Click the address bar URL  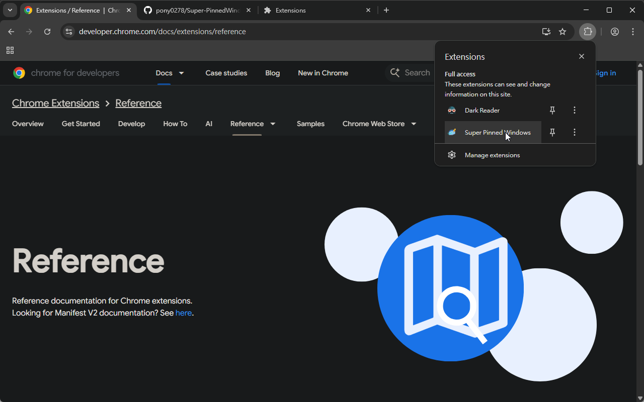pos(163,32)
